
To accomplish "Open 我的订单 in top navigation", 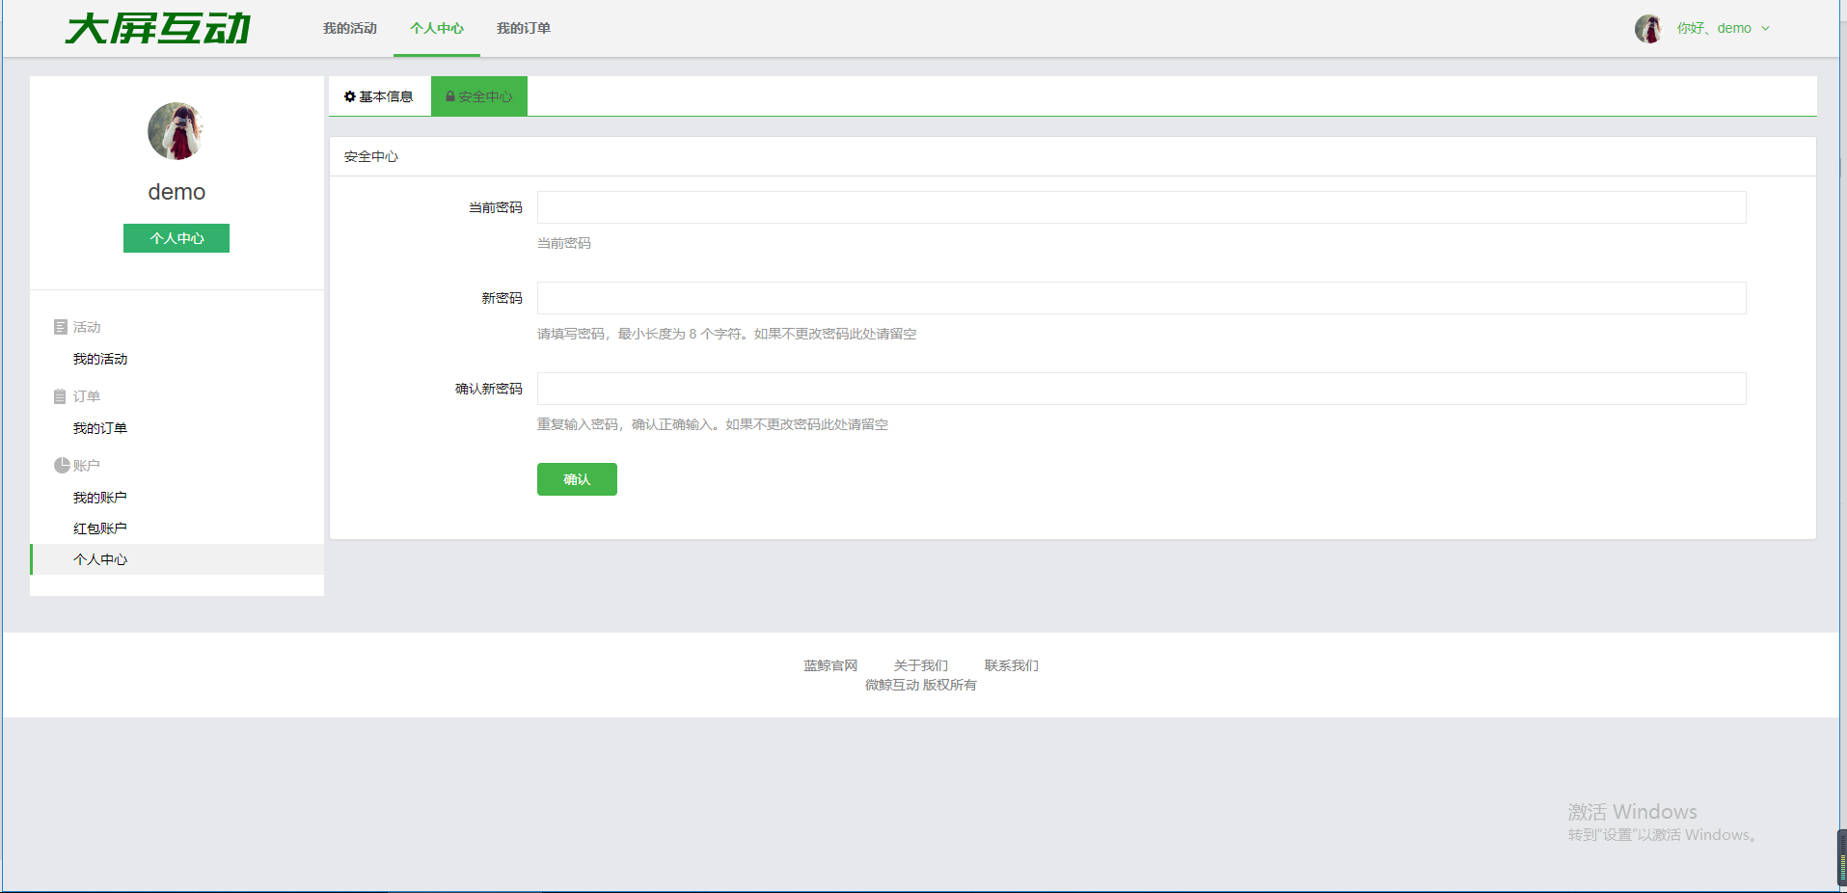I will click(x=524, y=29).
